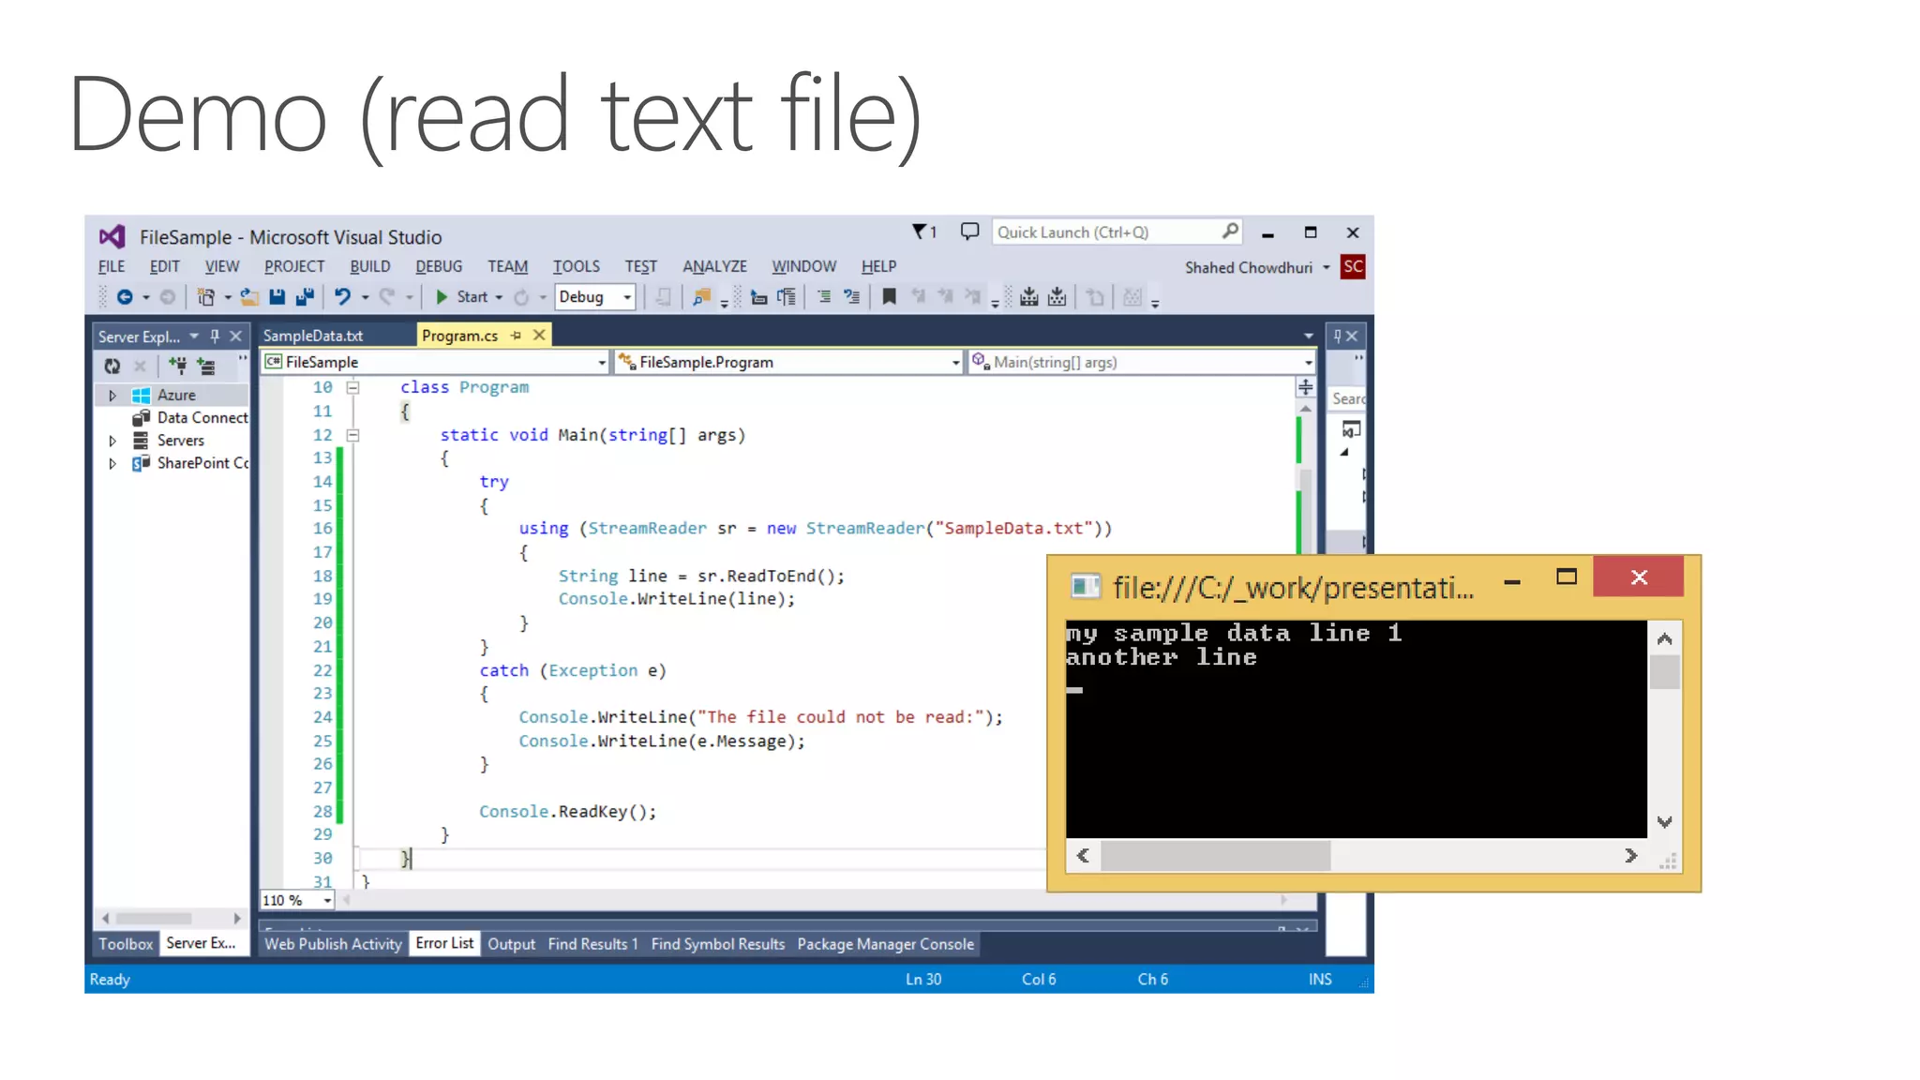Click the Connect to Database icon
Screen dimensions: 1920x1080
pos(178,366)
